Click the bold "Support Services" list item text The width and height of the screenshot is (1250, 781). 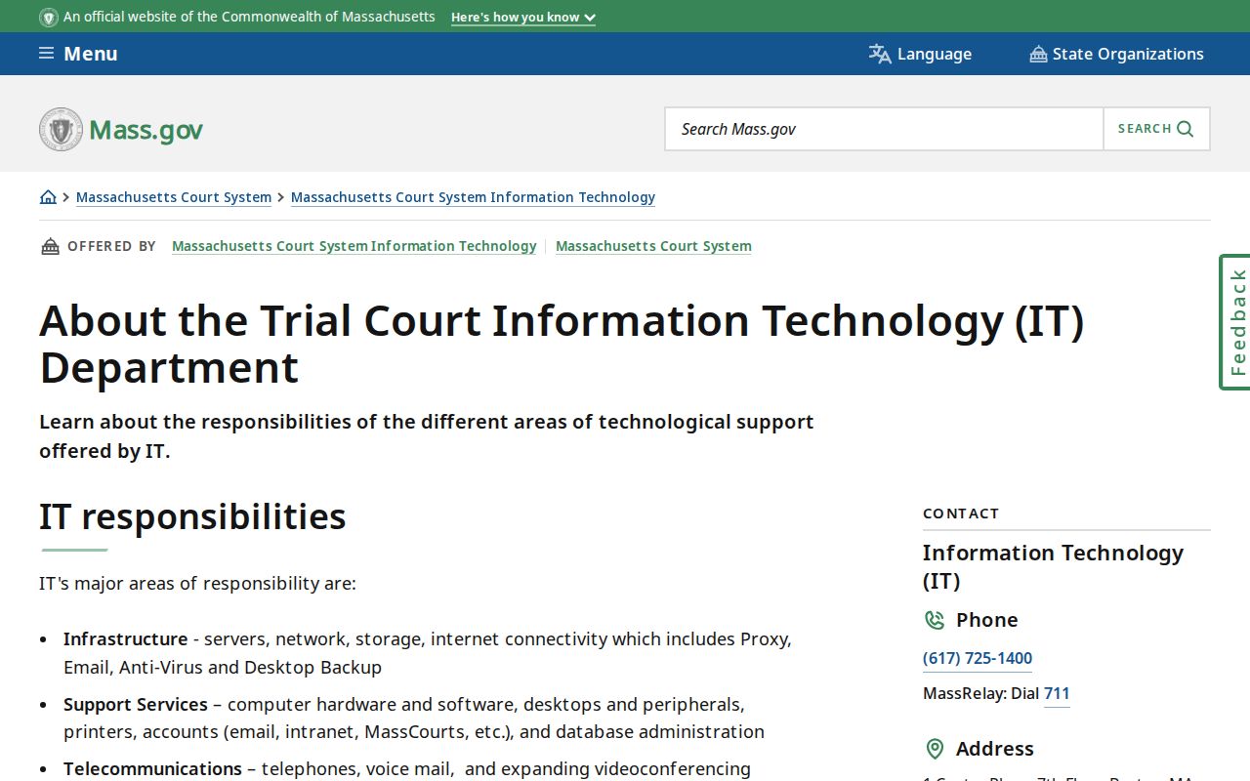[x=136, y=705]
